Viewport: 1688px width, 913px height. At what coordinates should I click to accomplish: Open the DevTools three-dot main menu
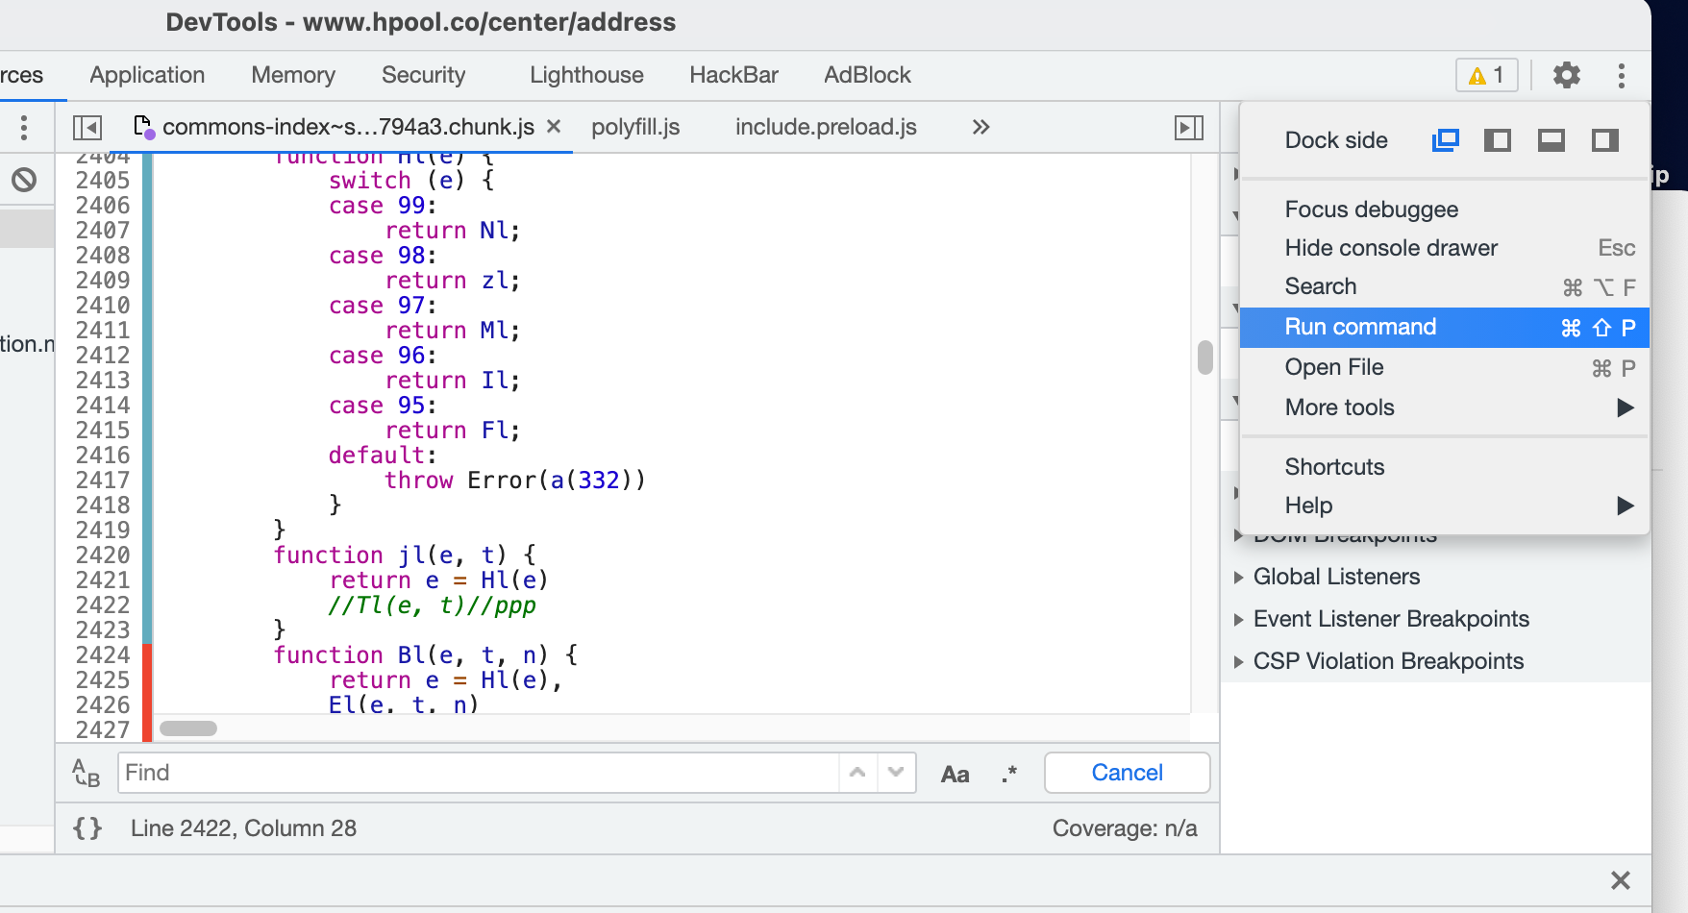[1622, 75]
